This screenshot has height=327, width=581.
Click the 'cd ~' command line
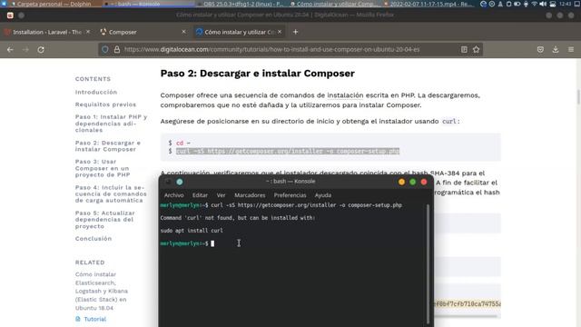click(x=183, y=143)
